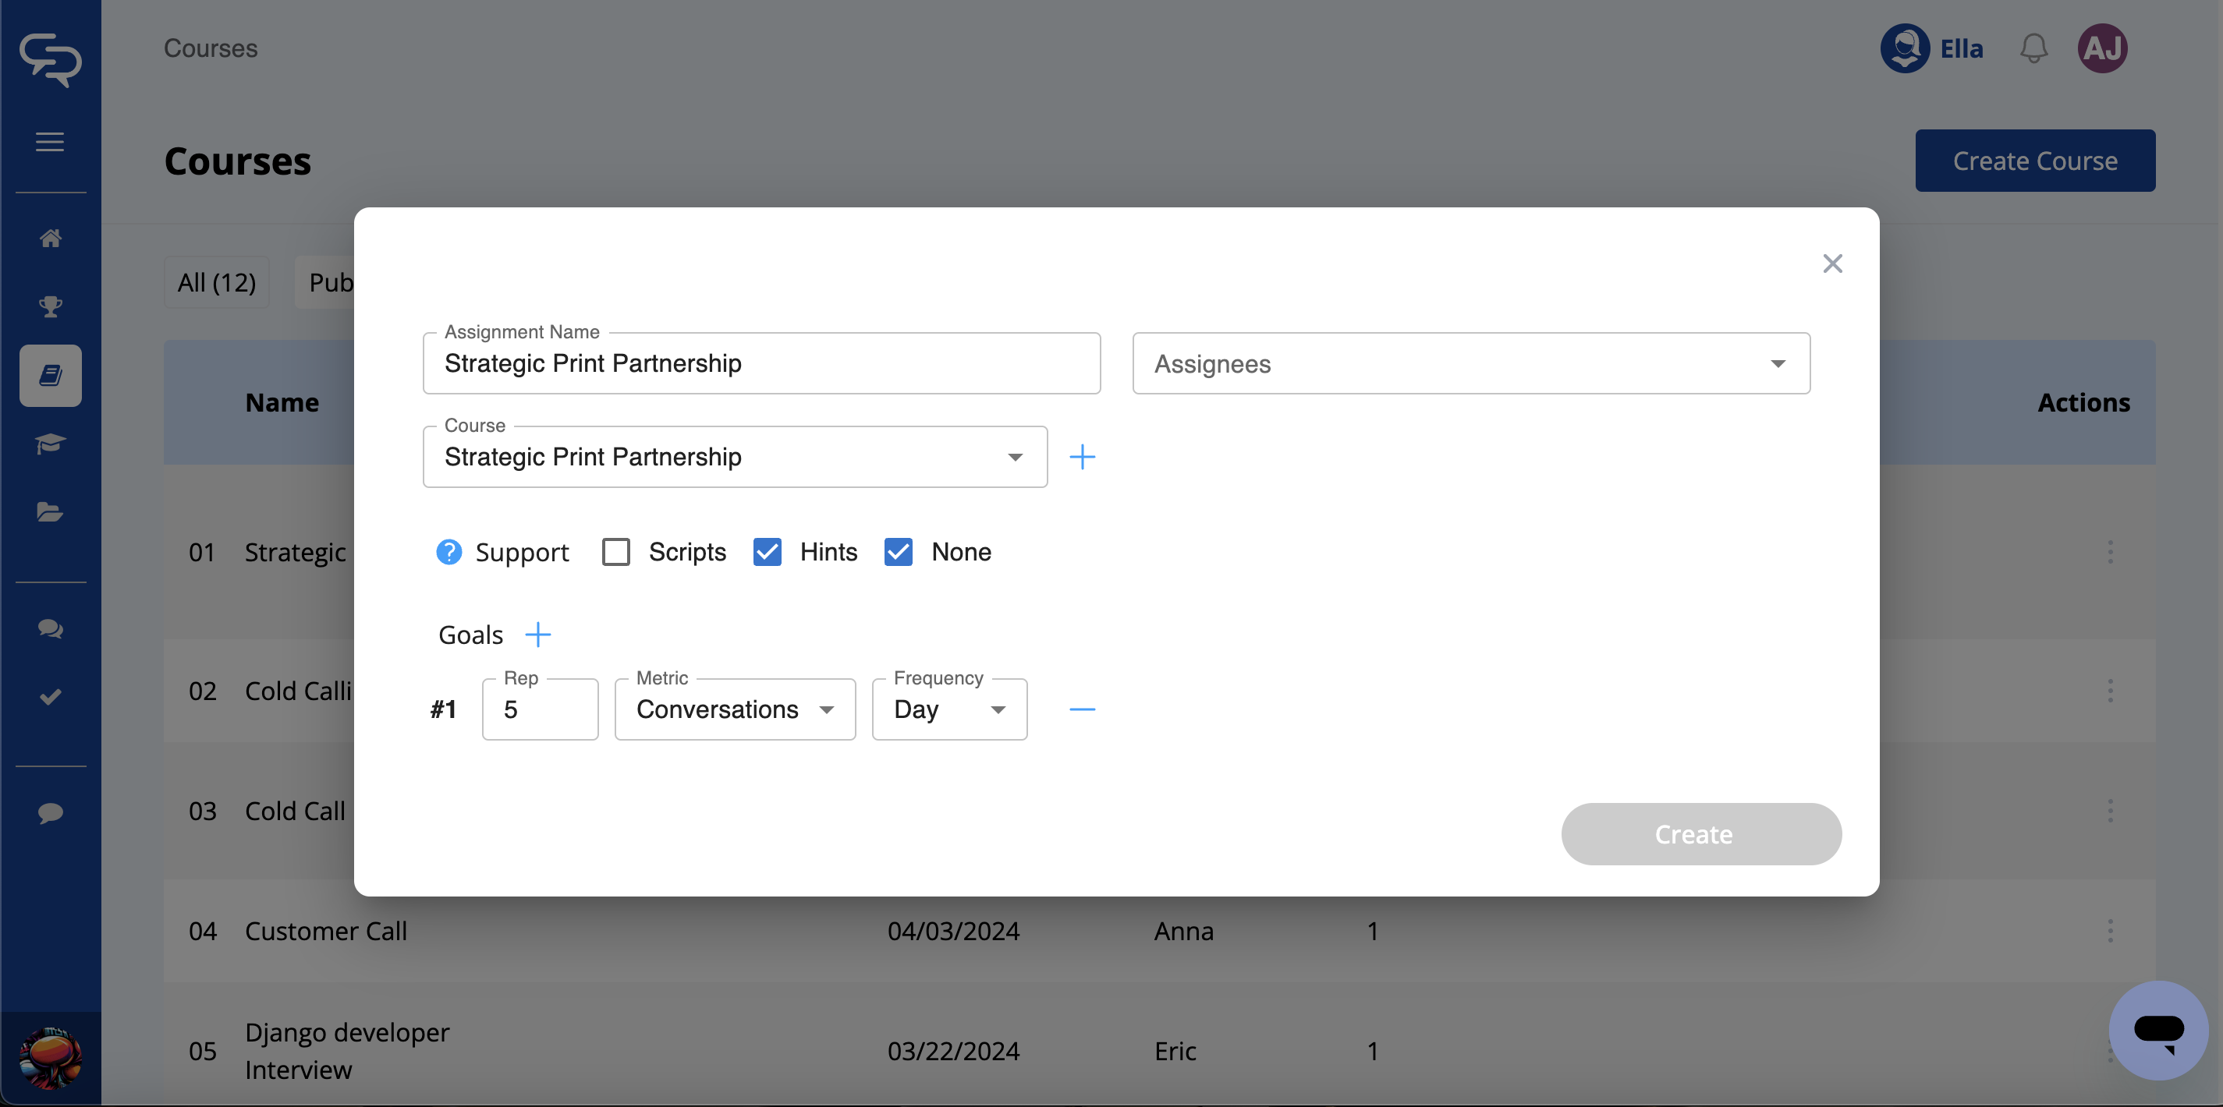Click the Courses breadcrumb at top
The image size is (2223, 1107).
(211, 48)
